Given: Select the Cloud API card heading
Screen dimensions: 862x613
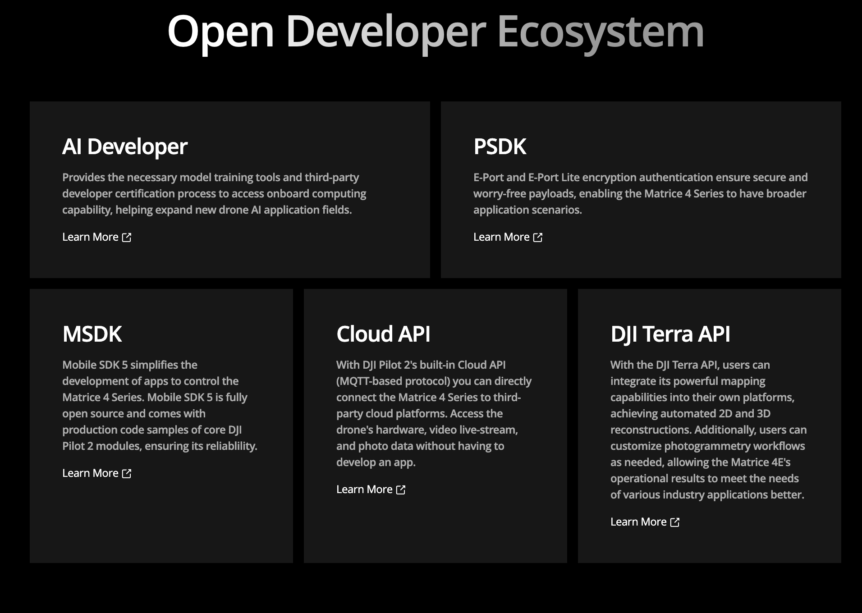Looking at the screenshot, I should pos(383,334).
